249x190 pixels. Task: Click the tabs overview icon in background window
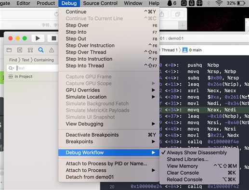[x=178, y=14]
